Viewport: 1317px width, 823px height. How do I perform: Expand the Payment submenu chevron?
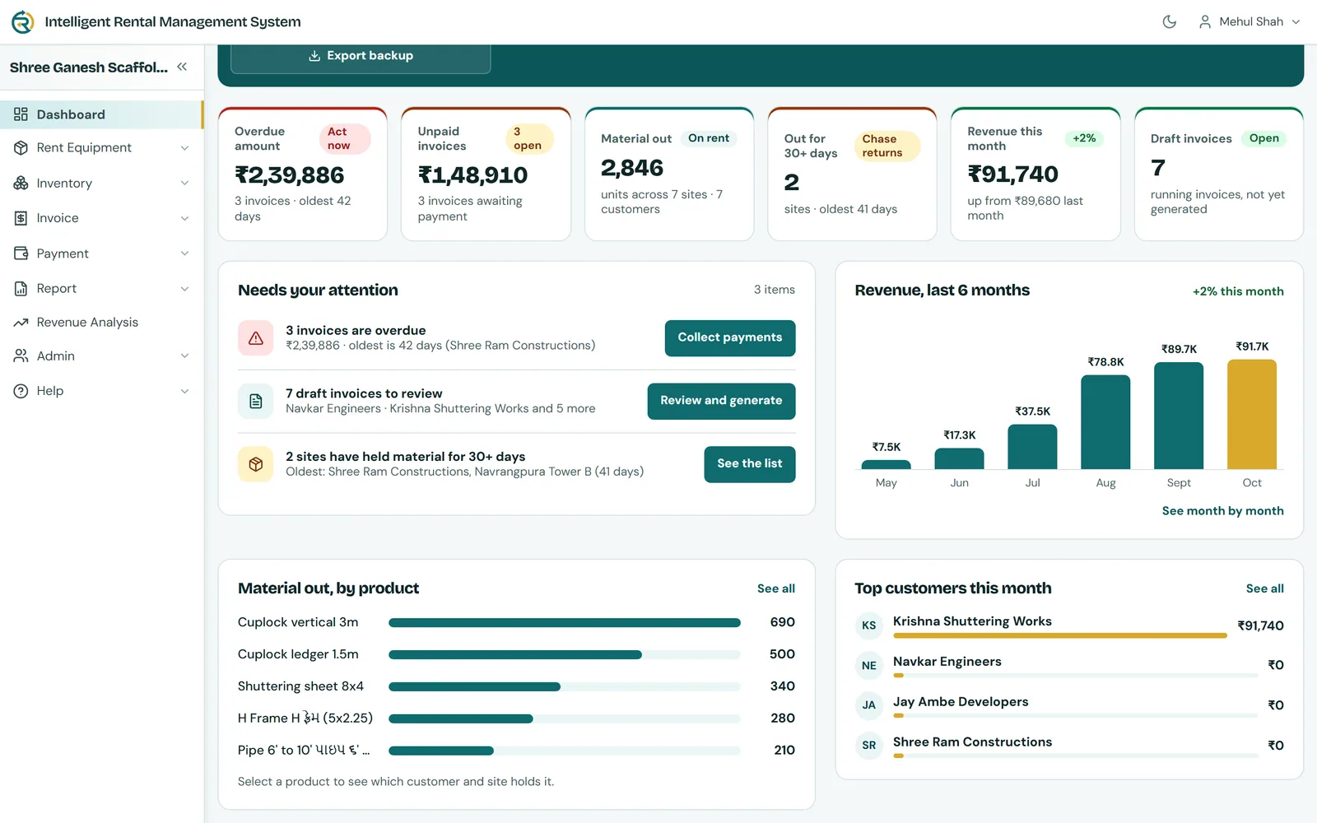pos(184,253)
